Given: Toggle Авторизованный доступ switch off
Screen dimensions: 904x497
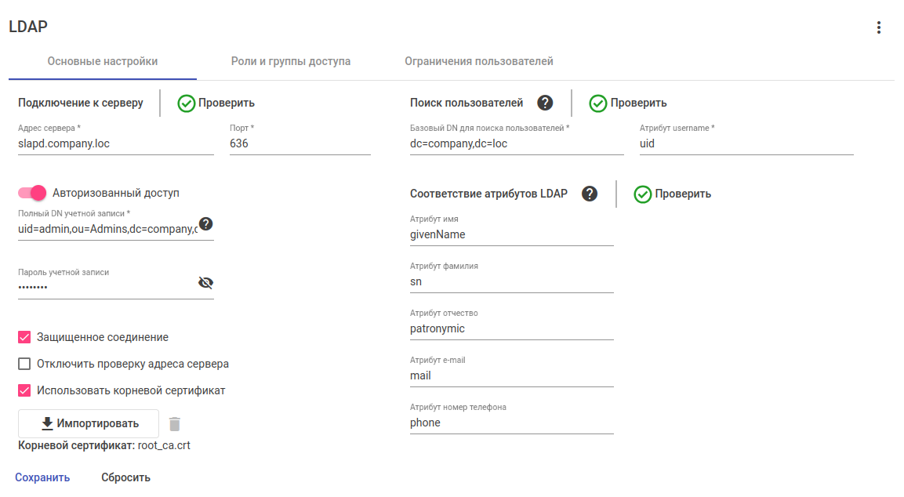Looking at the screenshot, I should pyautogui.click(x=33, y=193).
